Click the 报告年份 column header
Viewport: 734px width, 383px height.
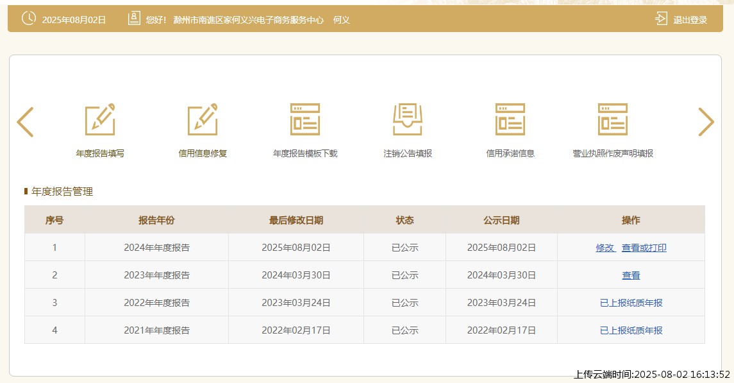pyautogui.click(x=156, y=220)
